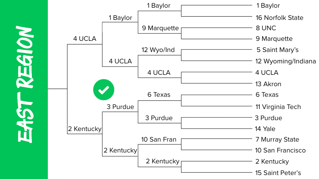Select the 12 Wyoming/Indana entry

pyautogui.click(x=286, y=62)
